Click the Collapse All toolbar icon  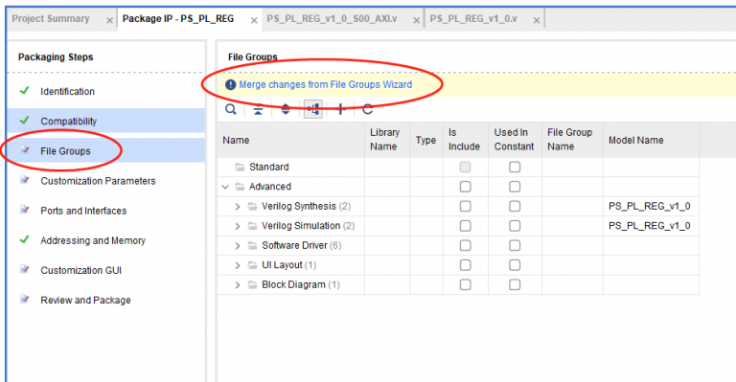point(258,110)
